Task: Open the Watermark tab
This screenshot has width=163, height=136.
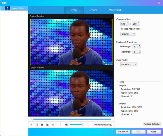Action: [x=115, y=10]
